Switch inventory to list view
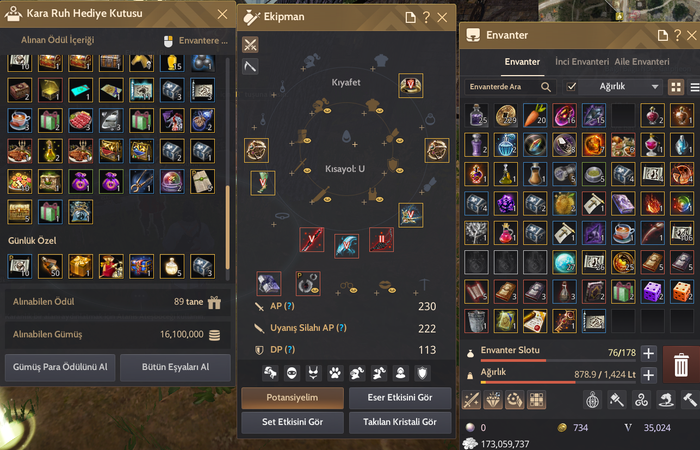This screenshot has height=450, width=700. (694, 87)
